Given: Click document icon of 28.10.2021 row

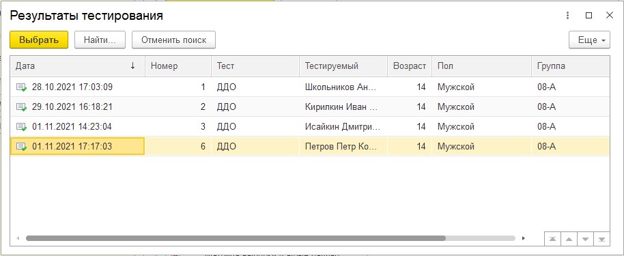Looking at the screenshot, I should tap(21, 87).
